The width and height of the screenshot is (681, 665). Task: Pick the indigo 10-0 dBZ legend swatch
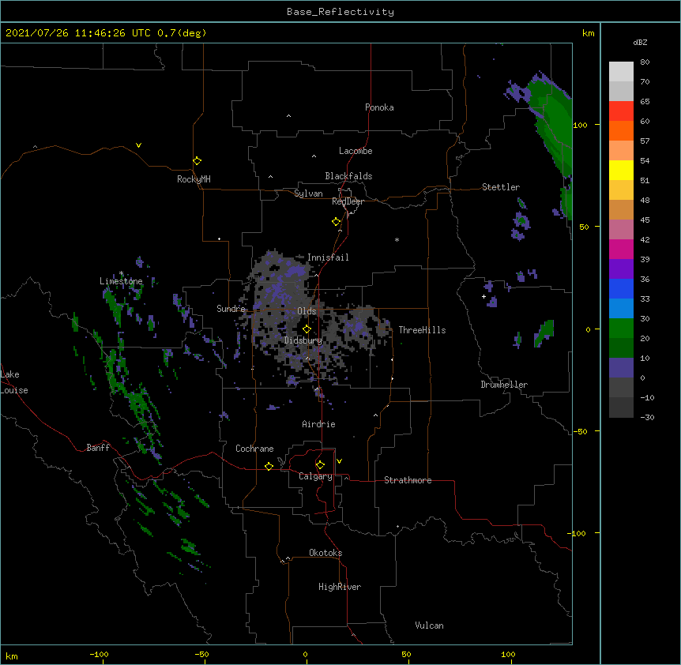tap(621, 368)
